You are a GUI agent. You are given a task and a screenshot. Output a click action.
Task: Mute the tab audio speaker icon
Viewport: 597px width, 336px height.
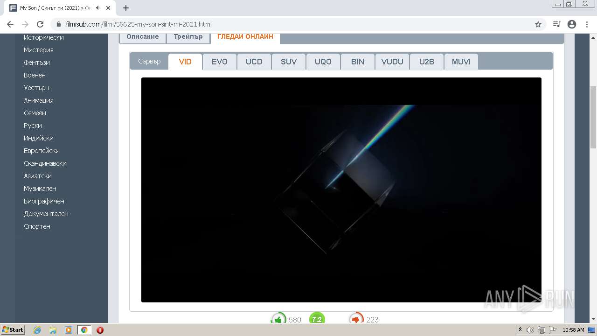[x=98, y=8]
